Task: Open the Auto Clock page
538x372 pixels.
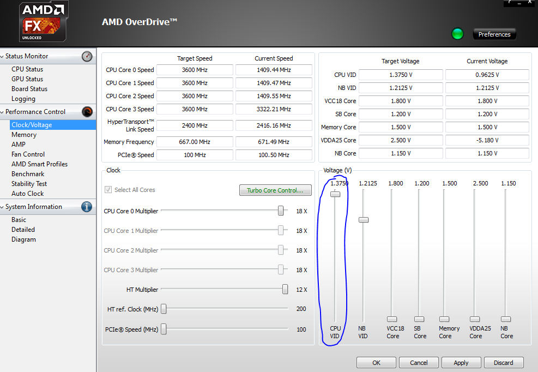Action: 27,194
